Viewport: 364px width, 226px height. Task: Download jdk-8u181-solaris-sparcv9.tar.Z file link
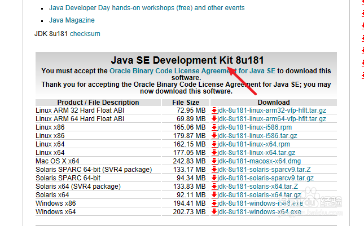[x=264, y=170]
